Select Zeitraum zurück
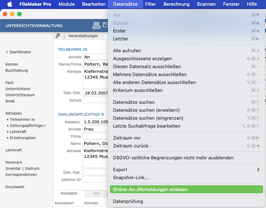This screenshot has height=208, width=266. point(186,146)
